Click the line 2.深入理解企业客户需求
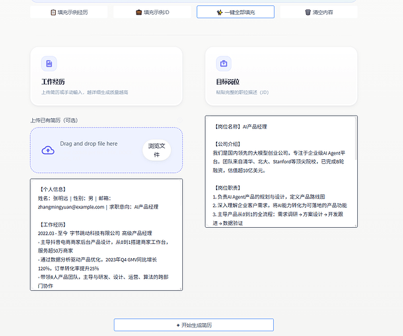Image resolution: width=403 pixels, height=336 pixels. coord(280,206)
